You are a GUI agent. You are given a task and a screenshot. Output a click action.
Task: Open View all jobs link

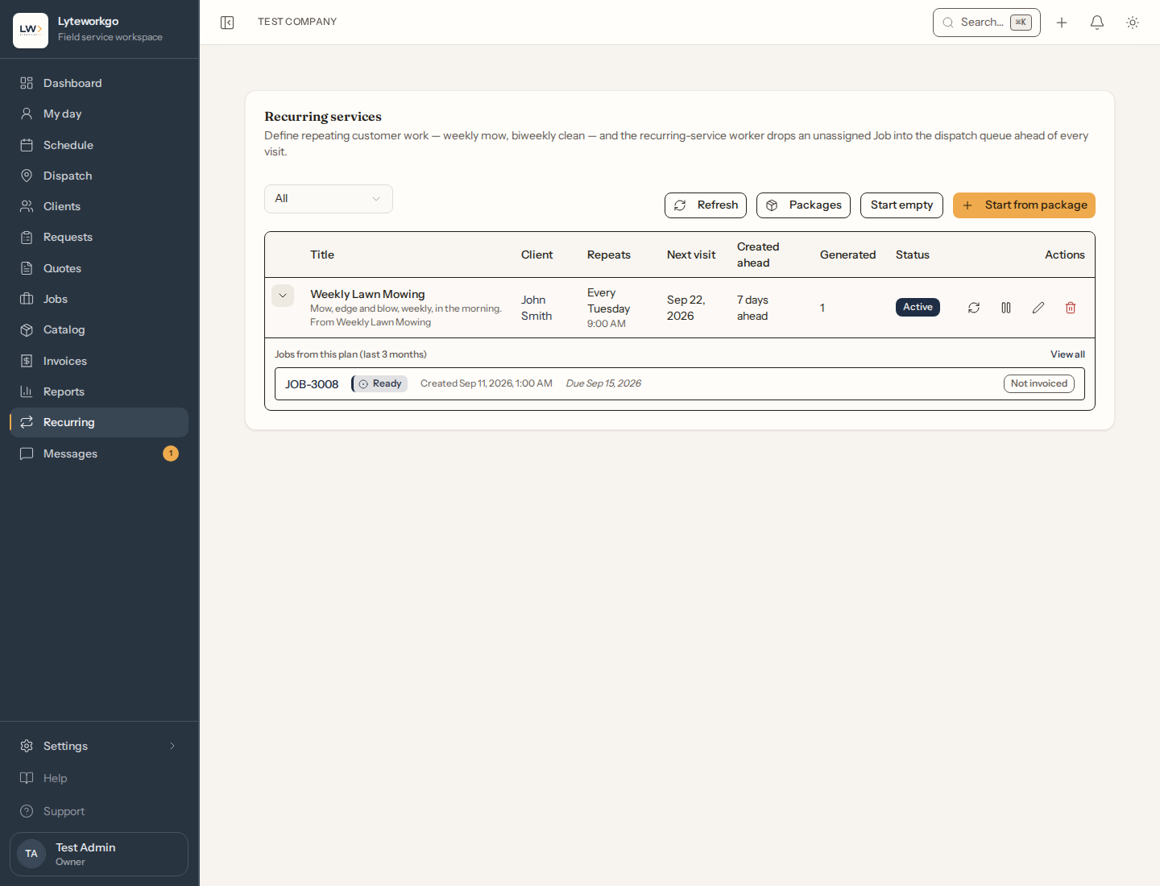point(1067,354)
